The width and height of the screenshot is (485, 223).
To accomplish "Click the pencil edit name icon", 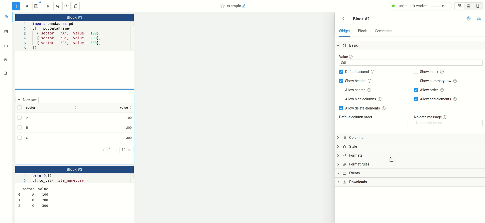I will click(x=244, y=6).
